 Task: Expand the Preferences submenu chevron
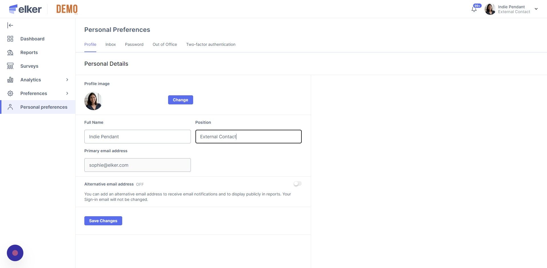tap(67, 93)
